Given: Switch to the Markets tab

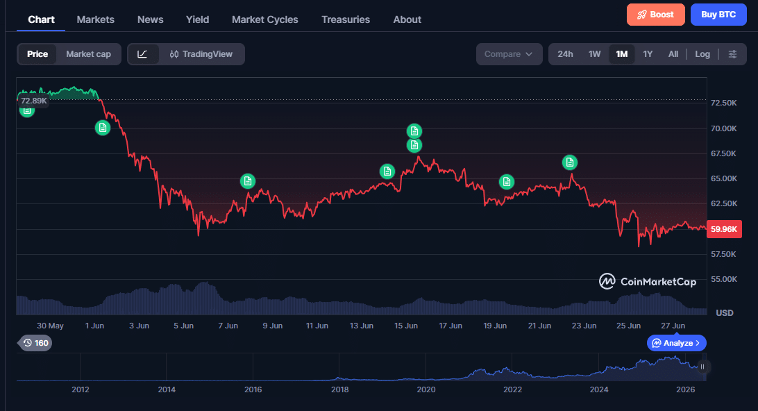Looking at the screenshot, I should coord(96,19).
